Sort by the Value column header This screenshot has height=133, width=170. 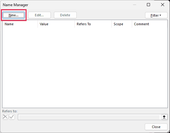tap(56, 24)
